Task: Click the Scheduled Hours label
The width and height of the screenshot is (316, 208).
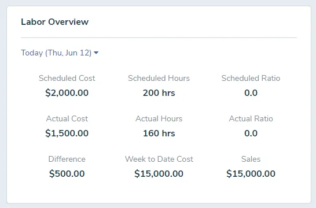Action: pyautogui.click(x=159, y=78)
